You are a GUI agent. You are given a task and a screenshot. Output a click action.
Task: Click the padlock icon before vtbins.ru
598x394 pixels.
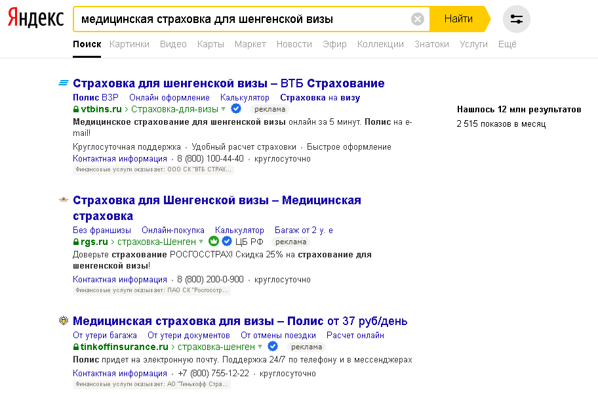tap(76, 109)
